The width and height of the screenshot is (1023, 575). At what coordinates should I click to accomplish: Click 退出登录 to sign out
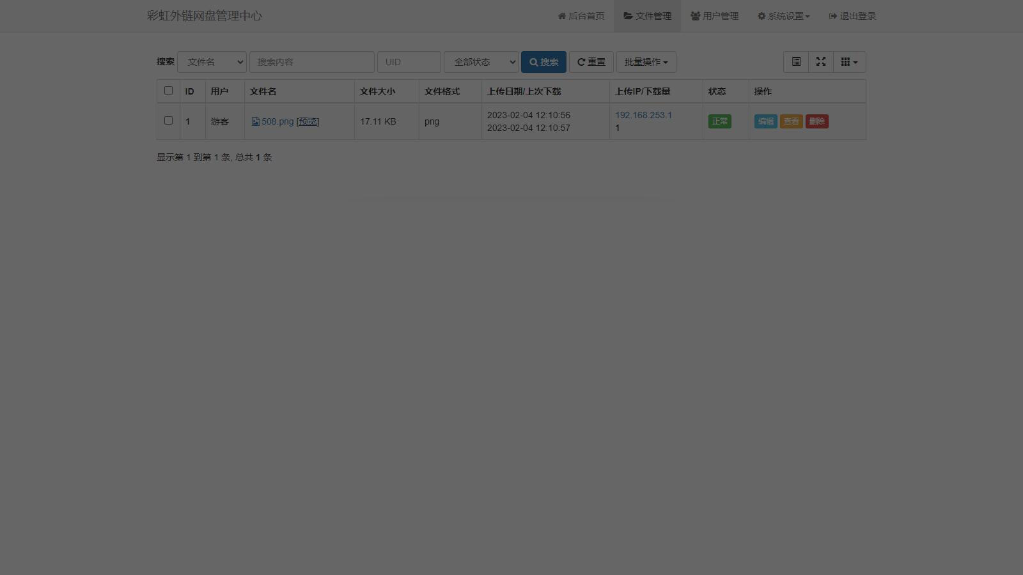pos(852,16)
